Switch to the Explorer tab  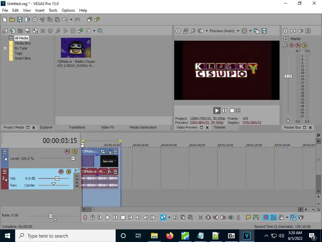coord(46,127)
